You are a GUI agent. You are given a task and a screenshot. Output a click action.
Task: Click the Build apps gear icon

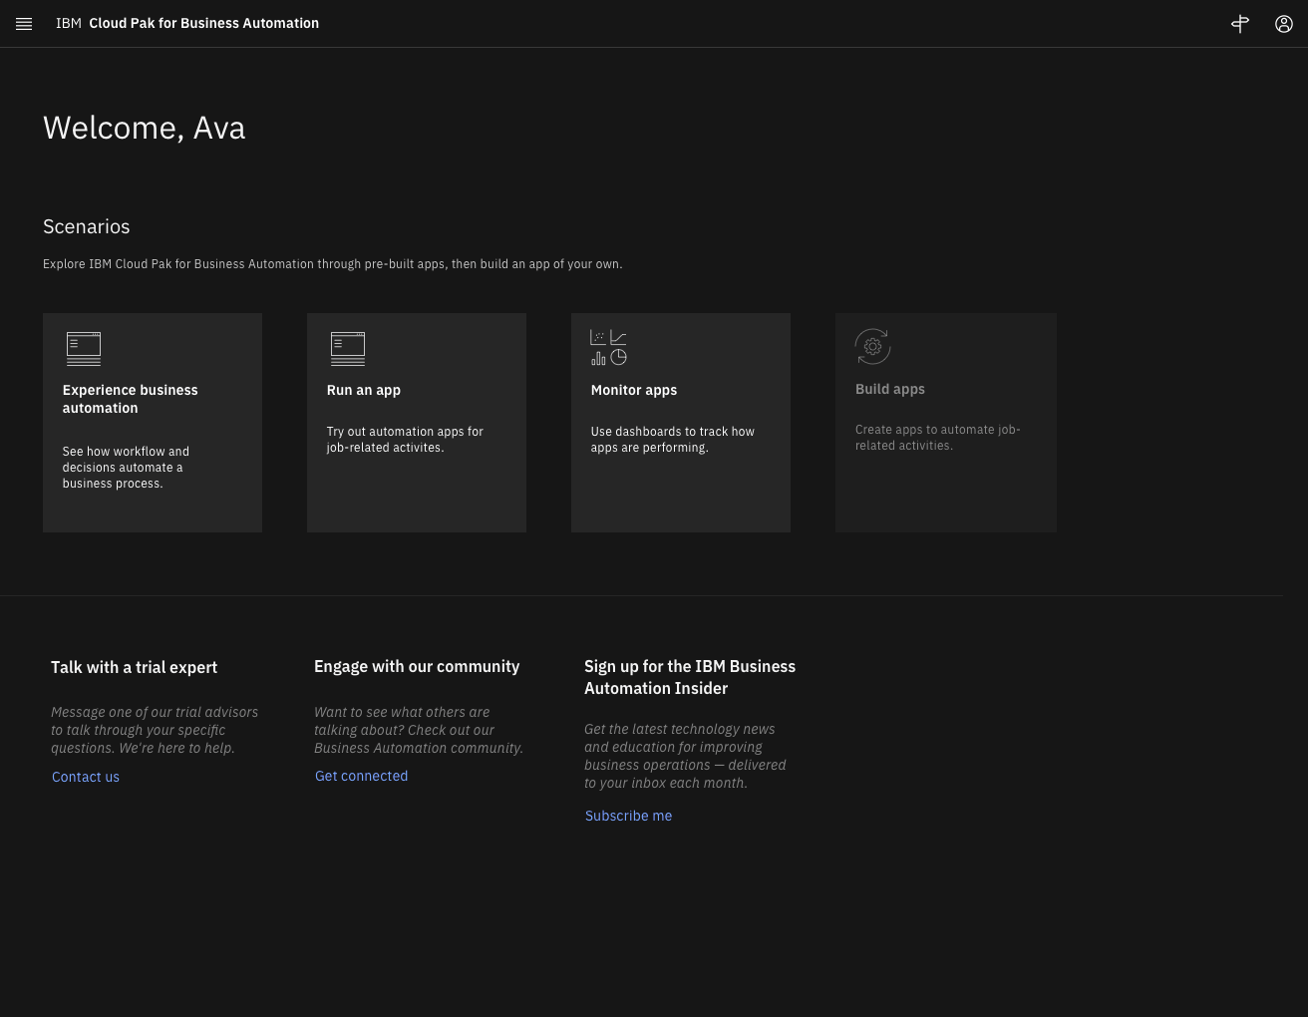pos(872,347)
